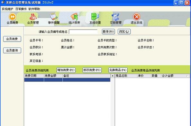
Task: Maximize the application window
Action: click(182, 3)
